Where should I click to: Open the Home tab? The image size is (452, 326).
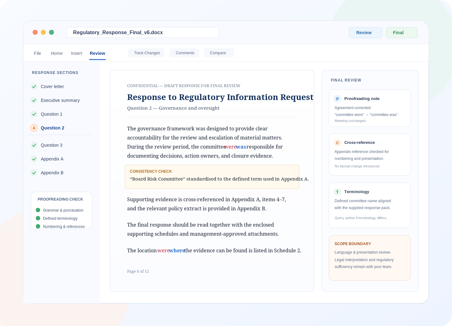[x=57, y=53]
